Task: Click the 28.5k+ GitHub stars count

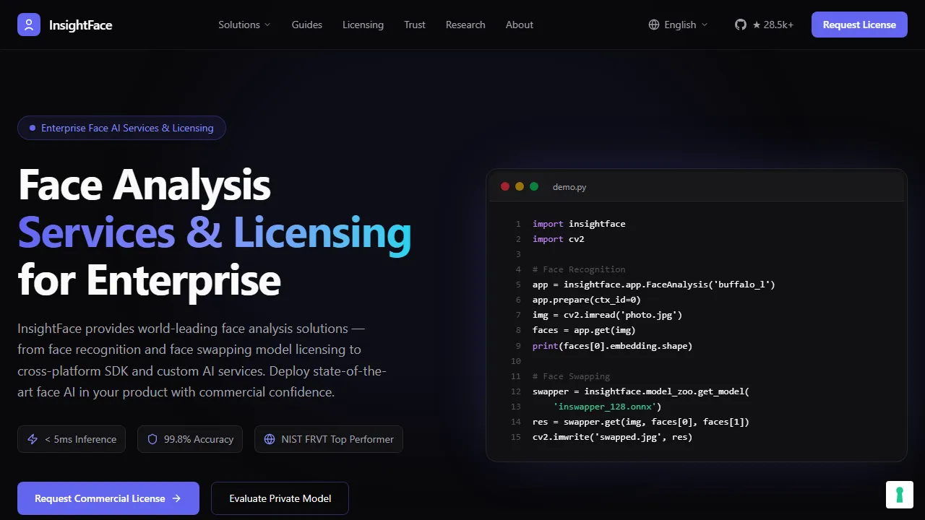Action: pyautogui.click(x=773, y=25)
